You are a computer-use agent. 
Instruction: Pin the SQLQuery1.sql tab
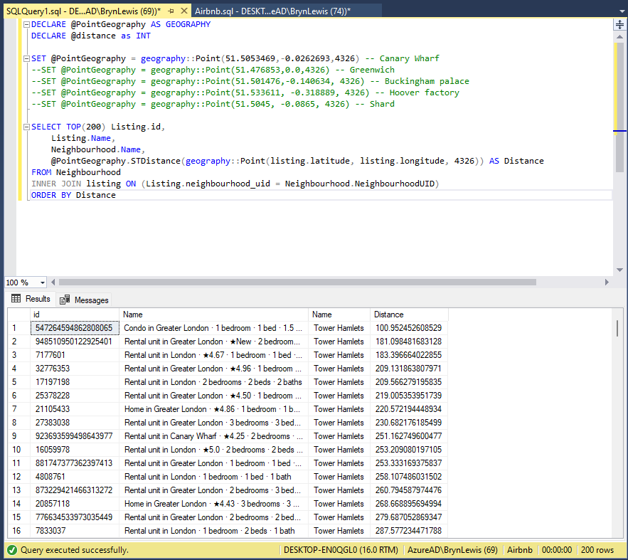point(171,11)
